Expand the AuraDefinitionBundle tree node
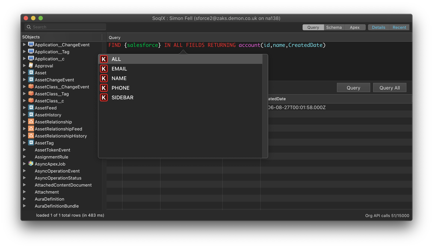 click(24, 206)
